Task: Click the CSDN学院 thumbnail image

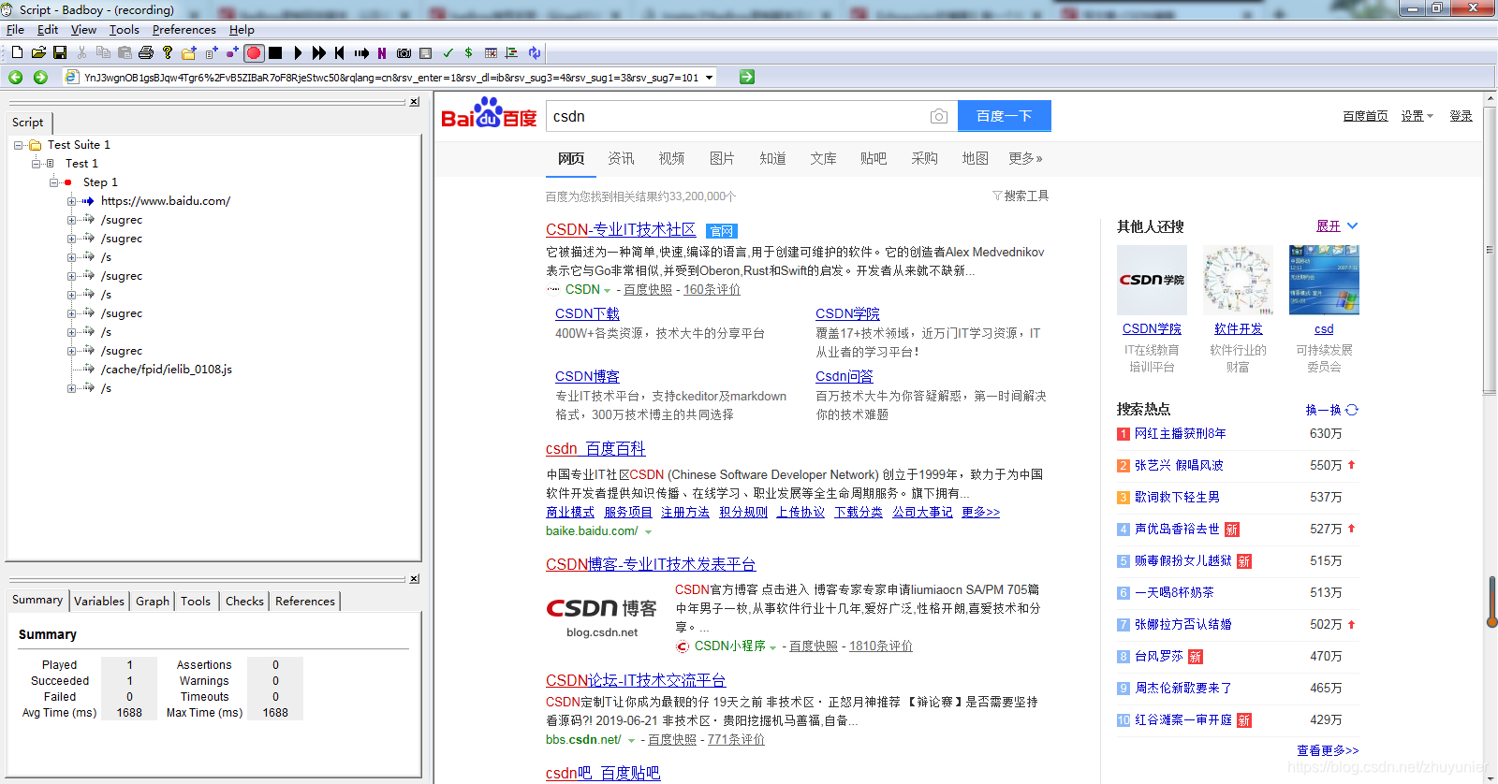Action: [x=1152, y=280]
